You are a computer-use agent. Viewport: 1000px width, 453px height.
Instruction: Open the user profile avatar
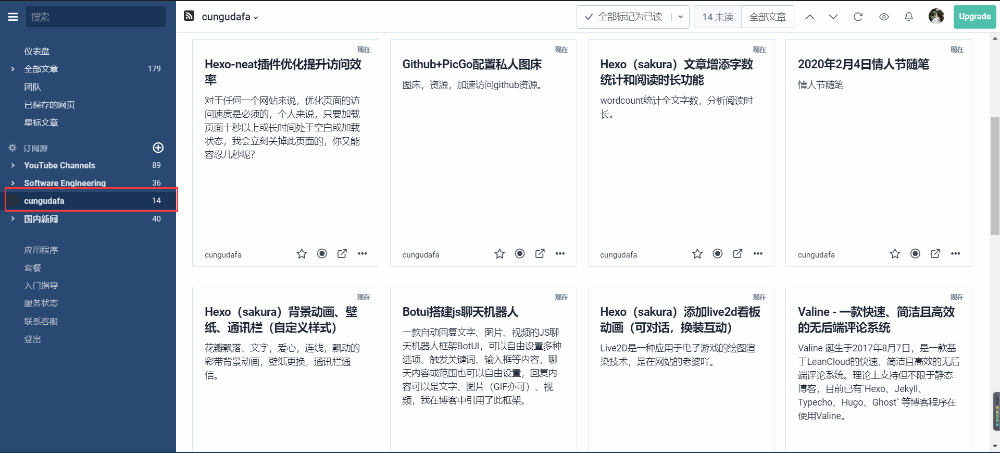936,16
